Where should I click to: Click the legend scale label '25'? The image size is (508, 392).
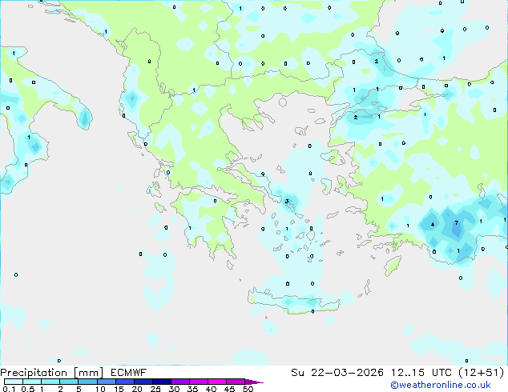pos(155,389)
